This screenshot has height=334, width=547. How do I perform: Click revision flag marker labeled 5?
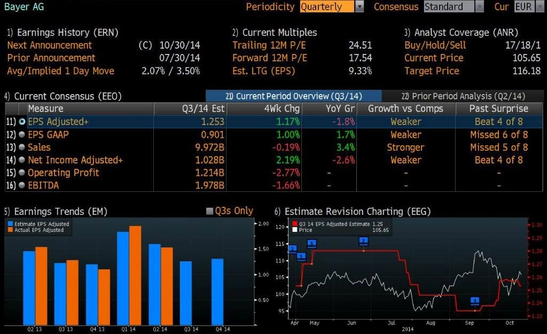[311, 243]
